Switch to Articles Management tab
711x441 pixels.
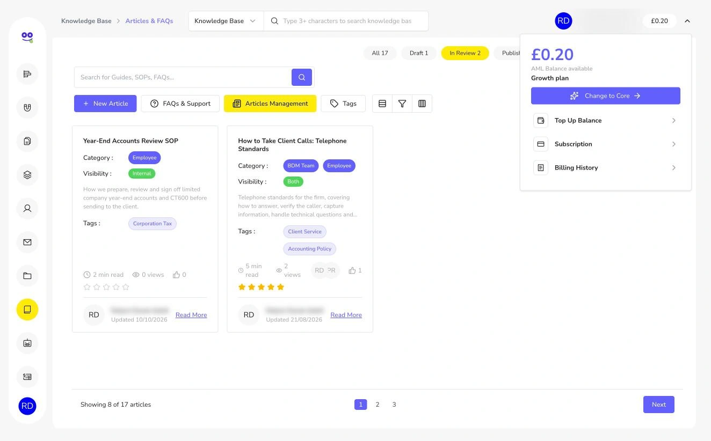coord(270,104)
